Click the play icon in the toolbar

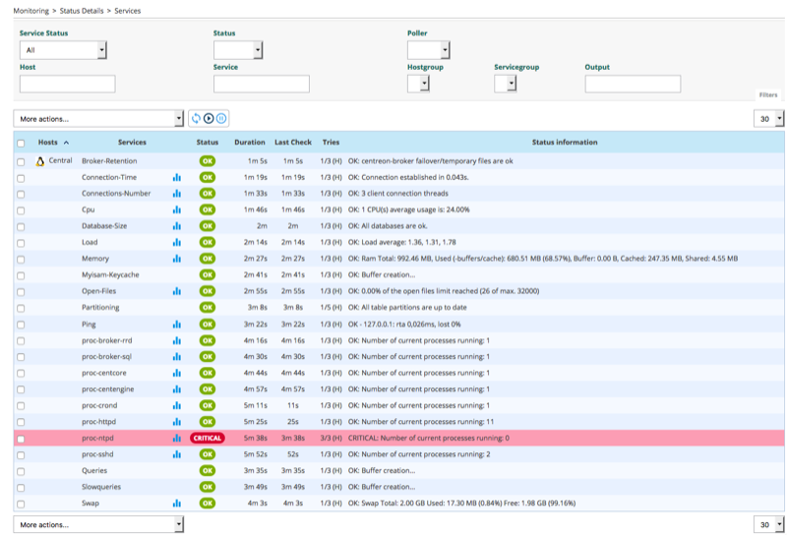[209, 119]
